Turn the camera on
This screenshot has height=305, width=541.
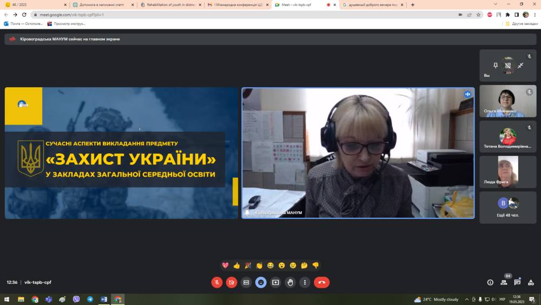(x=232, y=282)
